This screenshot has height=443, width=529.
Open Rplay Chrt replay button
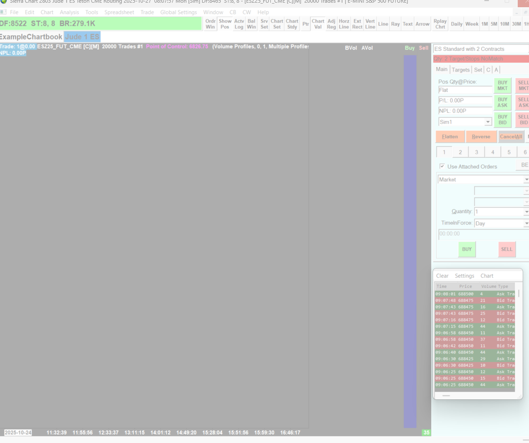pos(440,24)
